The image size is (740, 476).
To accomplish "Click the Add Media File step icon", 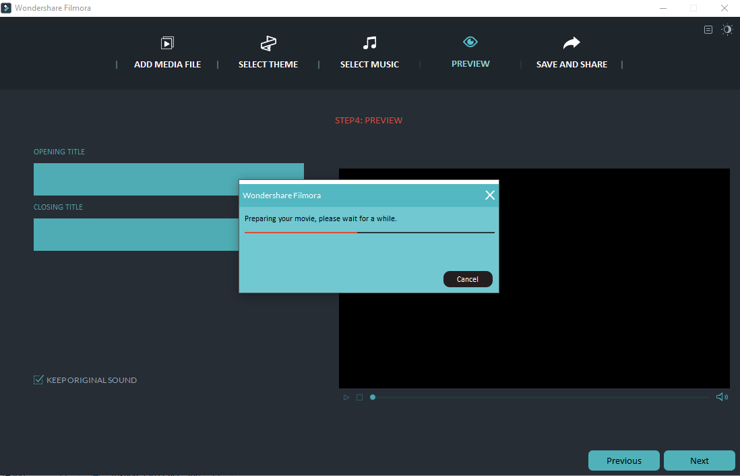I will 167,43.
